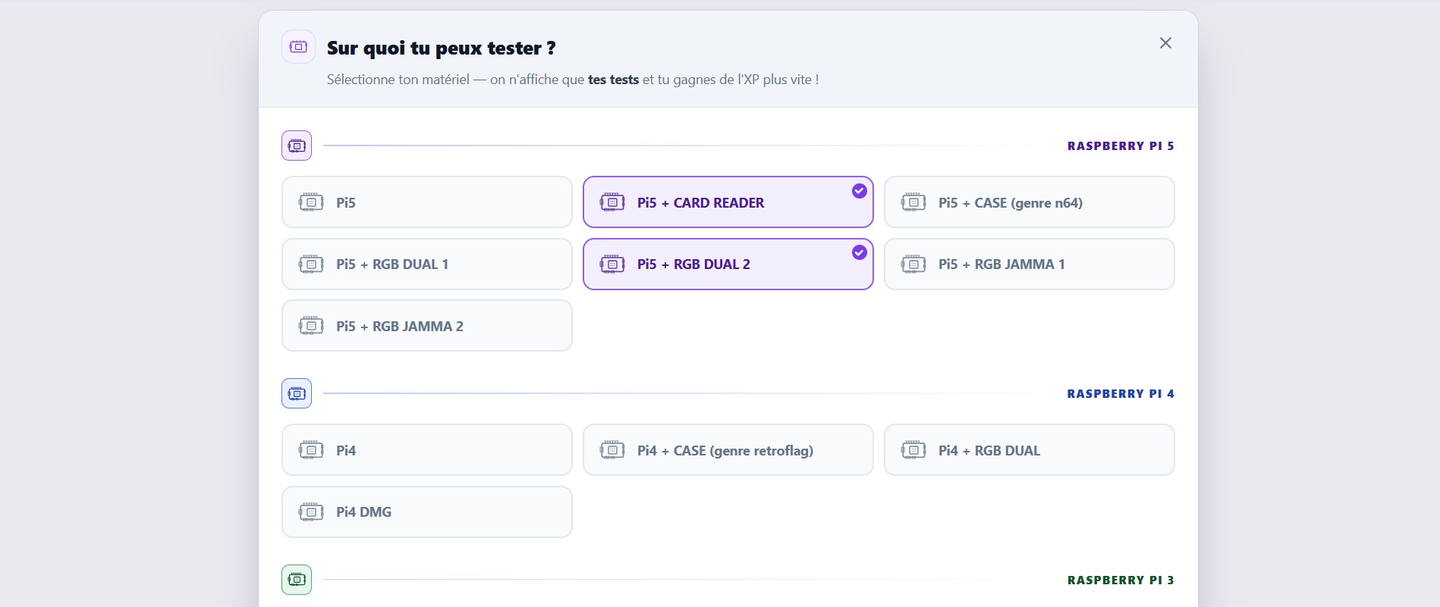Click the board icon on Pi4 DMG card
This screenshot has height=607, width=1440.
[311, 512]
